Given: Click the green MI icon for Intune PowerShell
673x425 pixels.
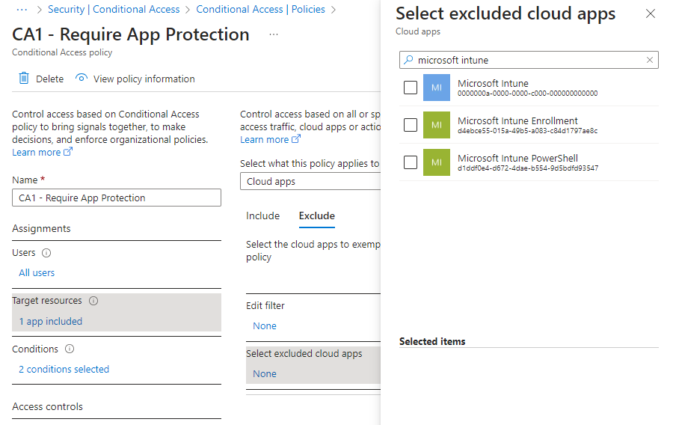Looking at the screenshot, I should 437,162.
